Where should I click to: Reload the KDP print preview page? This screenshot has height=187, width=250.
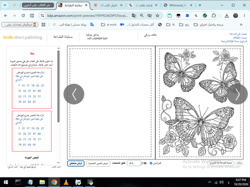[23, 15]
